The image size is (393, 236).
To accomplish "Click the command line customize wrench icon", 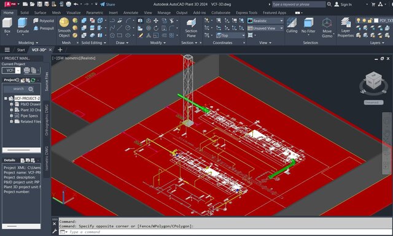I will tap(55, 232).
